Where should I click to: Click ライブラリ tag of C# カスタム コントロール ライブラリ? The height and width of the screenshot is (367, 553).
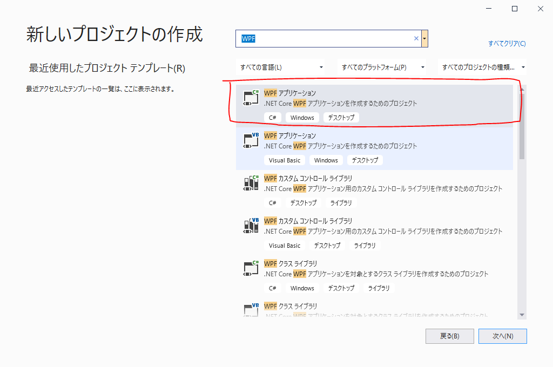point(341,203)
